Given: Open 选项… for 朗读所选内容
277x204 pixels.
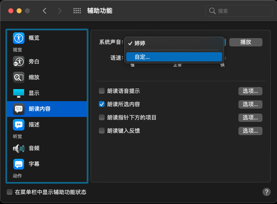Looking at the screenshot, I should 250,104.
